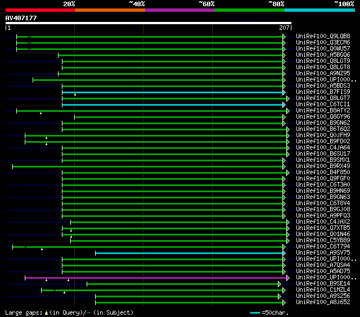Click the purple alignment bar
Viewport: 360px width, 317px height.
tap(155, 278)
